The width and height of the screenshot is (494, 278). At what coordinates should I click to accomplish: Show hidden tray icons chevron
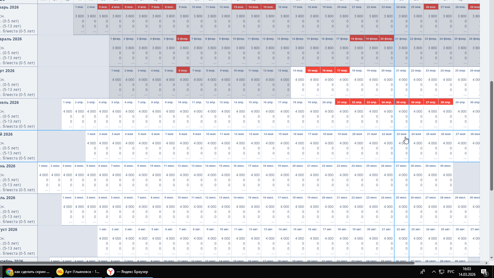[434, 272]
